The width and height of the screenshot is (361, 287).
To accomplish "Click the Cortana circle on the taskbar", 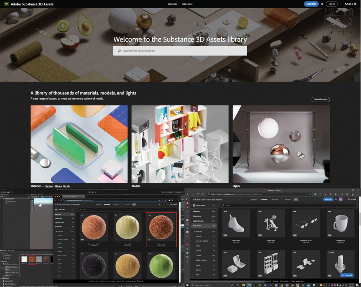I will (232, 285).
